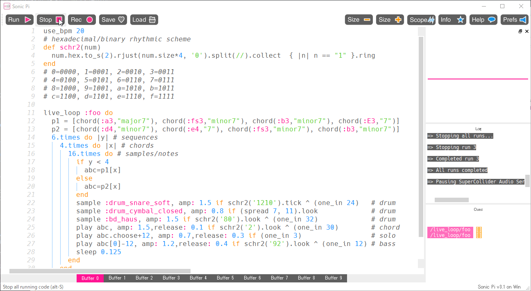
Task: Click the code editor vertical scrollbar
Action: tap(421, 135)
